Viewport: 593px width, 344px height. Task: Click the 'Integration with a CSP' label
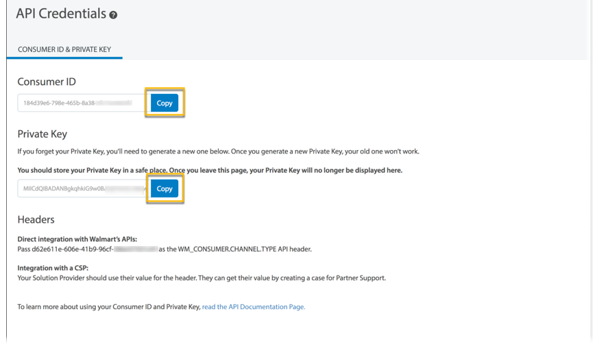(x=53, y=268)
